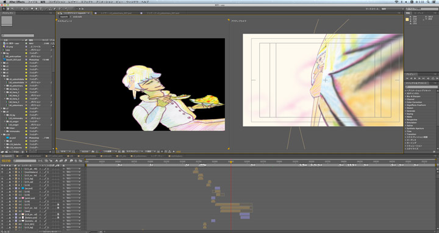Click the yellow label color of layer [c14]
Viewport: 439px width, 233px height.
point(16,185)
